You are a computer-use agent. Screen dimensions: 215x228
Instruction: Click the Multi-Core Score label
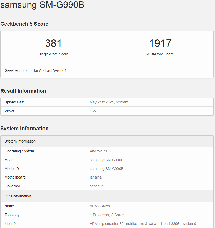pyautogui.click(x=160, y=54)
